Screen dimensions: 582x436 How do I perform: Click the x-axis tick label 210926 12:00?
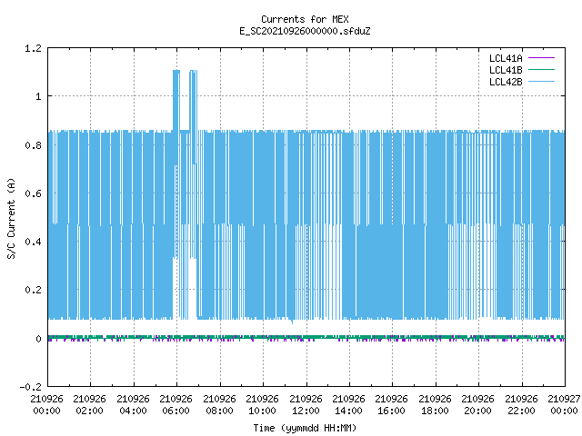click(x=306, y=405)
